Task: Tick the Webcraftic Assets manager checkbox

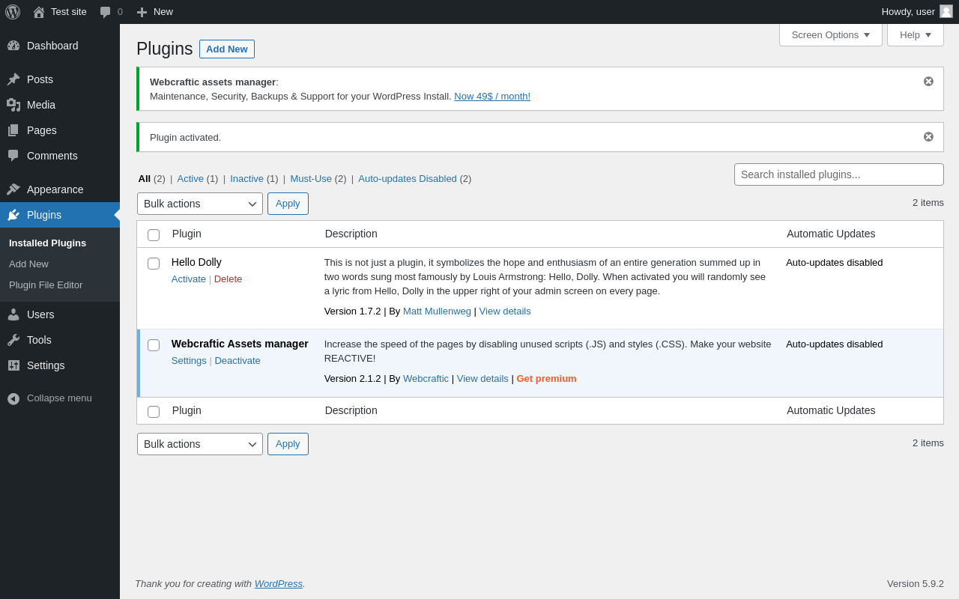Action: (x=154, y=345)
